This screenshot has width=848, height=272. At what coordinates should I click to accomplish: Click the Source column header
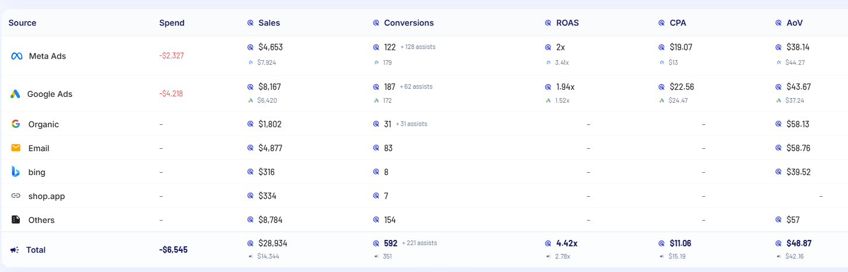coord(22,23)
